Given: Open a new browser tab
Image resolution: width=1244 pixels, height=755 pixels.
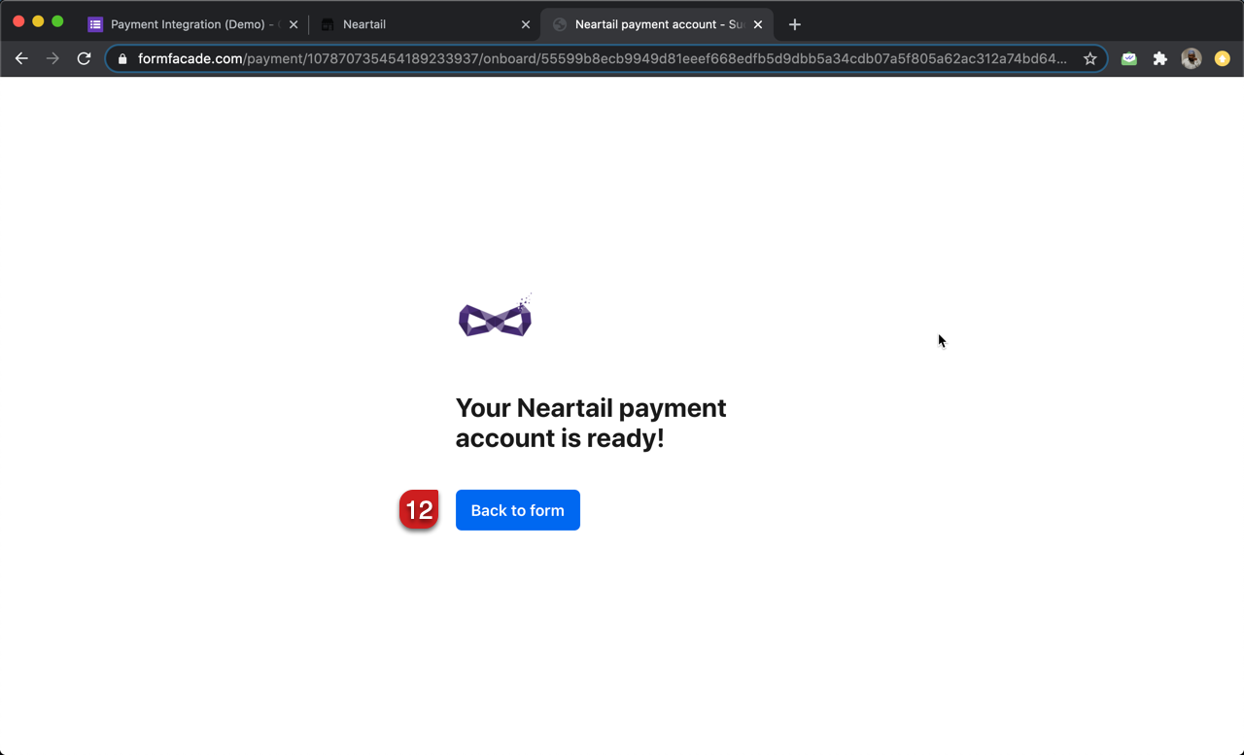Looking at the screenshot, I should click(795, 23).
